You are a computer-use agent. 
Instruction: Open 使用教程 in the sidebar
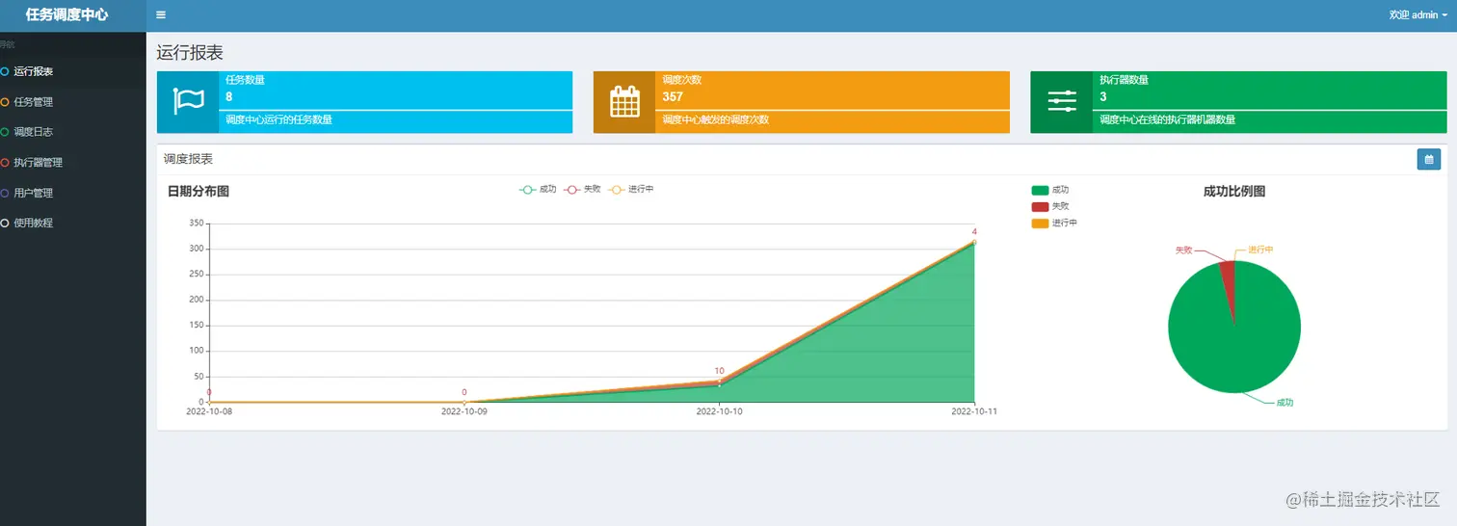[73, 223]
